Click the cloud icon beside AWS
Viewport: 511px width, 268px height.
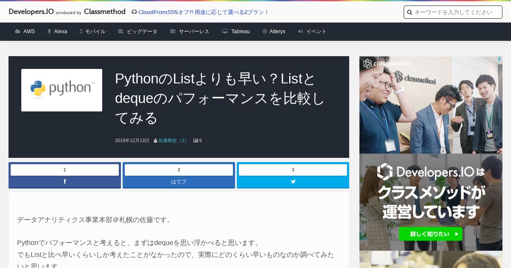[x=17, y=31]
